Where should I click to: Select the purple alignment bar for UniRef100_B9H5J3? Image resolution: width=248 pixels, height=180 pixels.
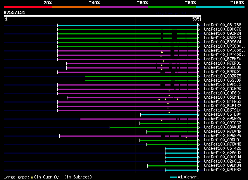coord(127,85)
